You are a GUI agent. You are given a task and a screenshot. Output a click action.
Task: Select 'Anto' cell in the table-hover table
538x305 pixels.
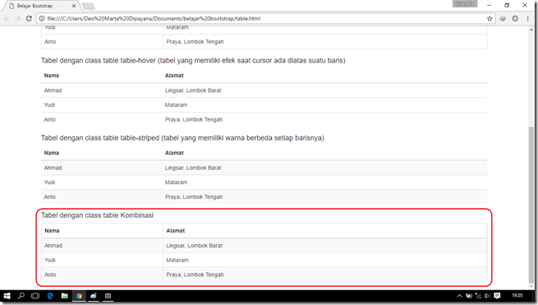pyautogui.click(x=50, y=119)
